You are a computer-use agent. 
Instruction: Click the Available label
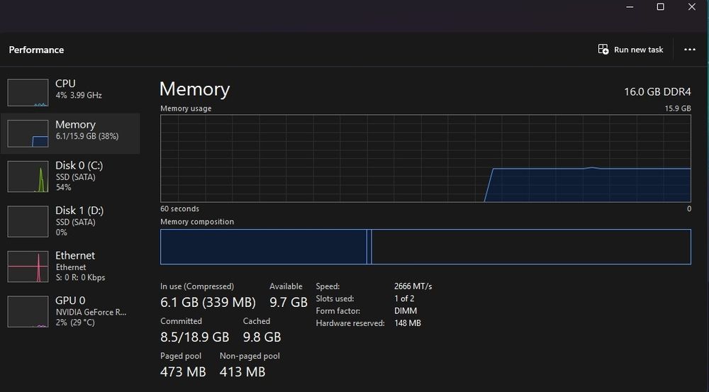pyautogui.click(x=286, y=286)
